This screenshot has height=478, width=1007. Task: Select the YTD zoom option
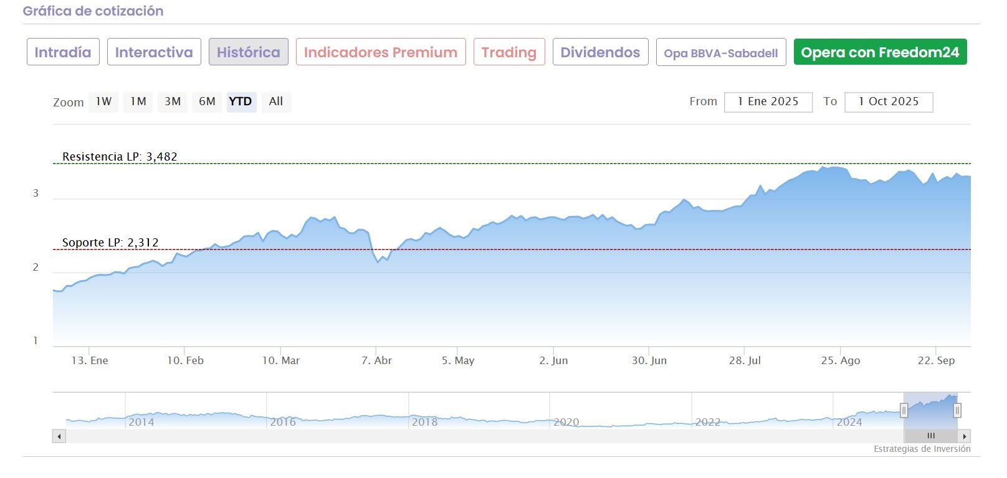pyautogui.click(x=241, y=101)
